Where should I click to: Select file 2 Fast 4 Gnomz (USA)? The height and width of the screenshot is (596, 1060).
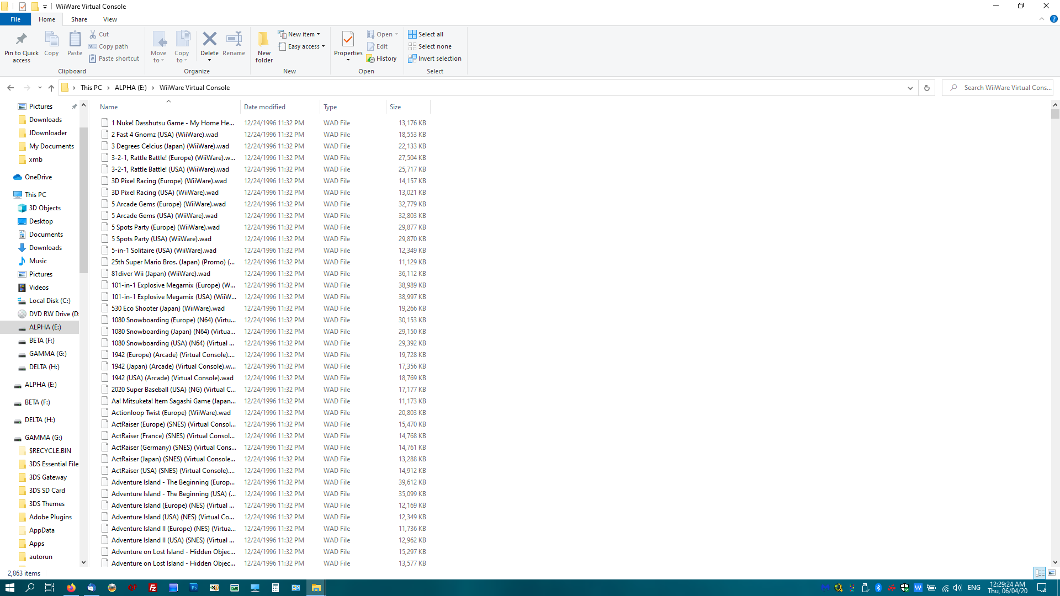coord(165,135)
